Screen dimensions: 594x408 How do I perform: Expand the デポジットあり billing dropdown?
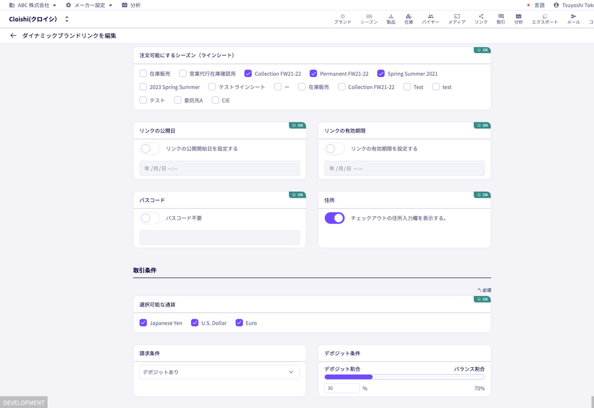(220, 372)
